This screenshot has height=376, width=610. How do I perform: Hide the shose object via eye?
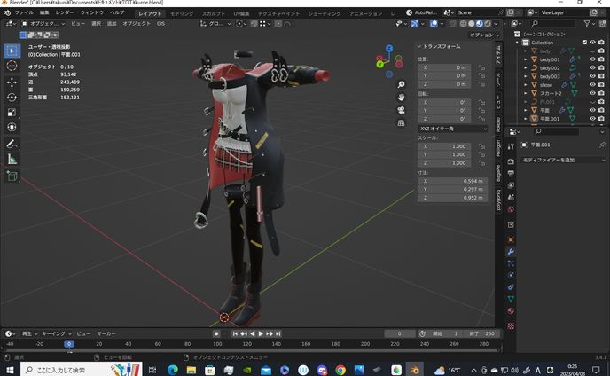pos(592,85)
